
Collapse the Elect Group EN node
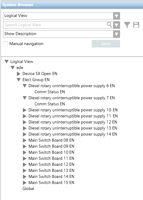[19, 80]
